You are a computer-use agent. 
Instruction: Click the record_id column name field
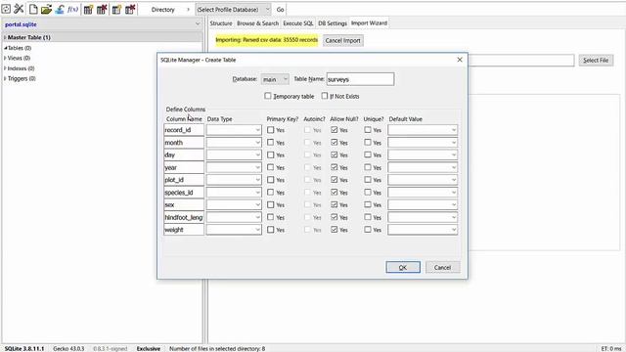(184, 130)
